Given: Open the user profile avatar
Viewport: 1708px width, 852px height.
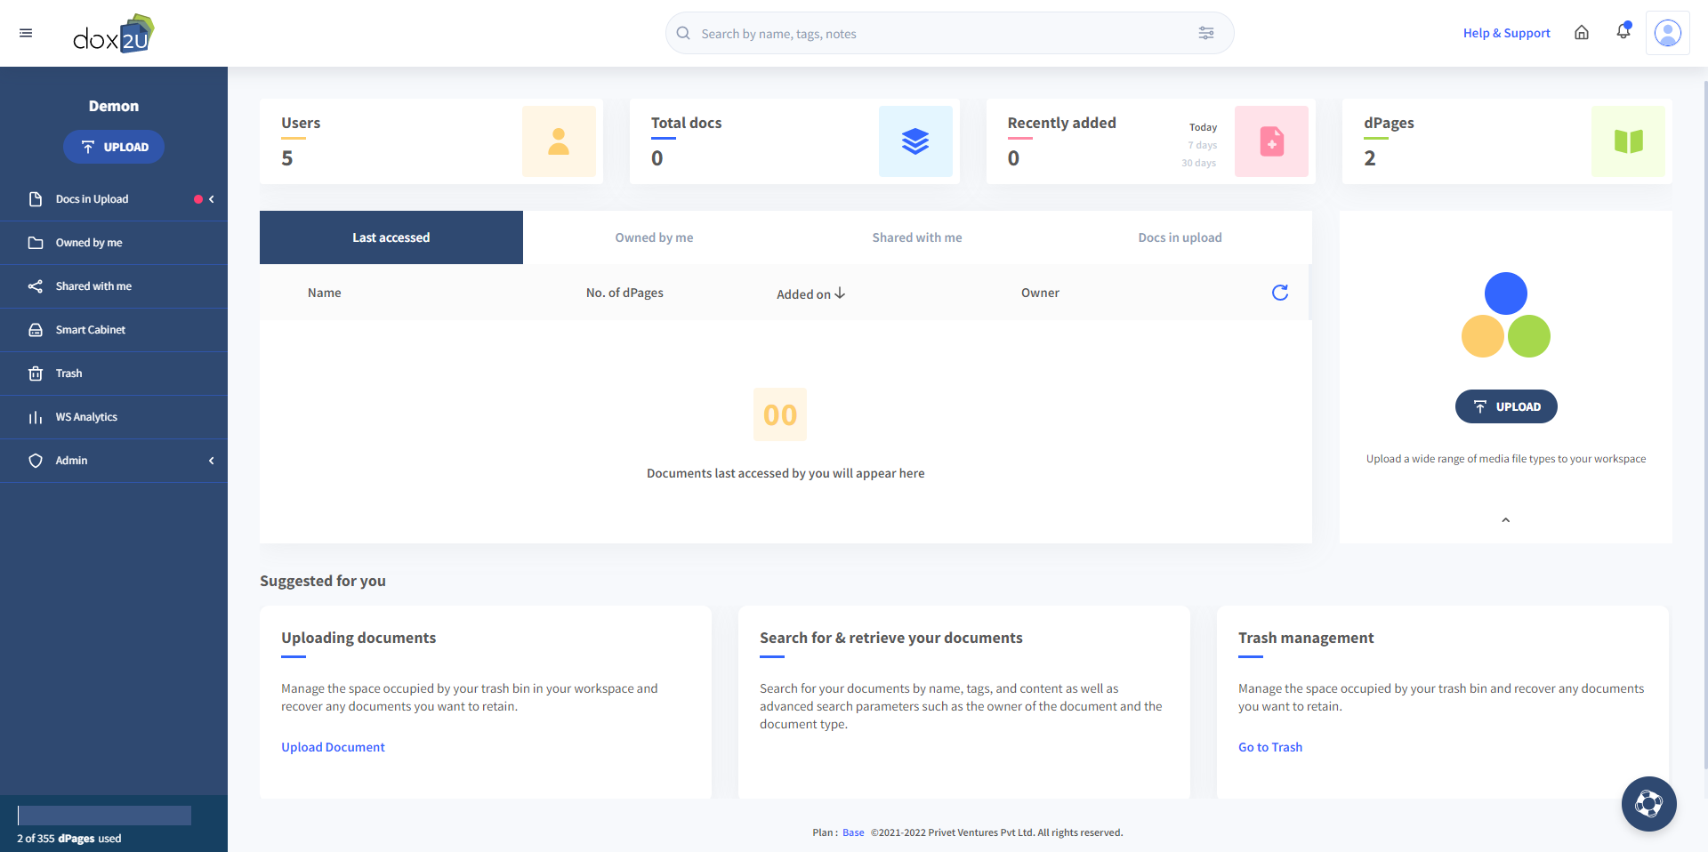Looking at the screenshot, I should pos(1669,33).
